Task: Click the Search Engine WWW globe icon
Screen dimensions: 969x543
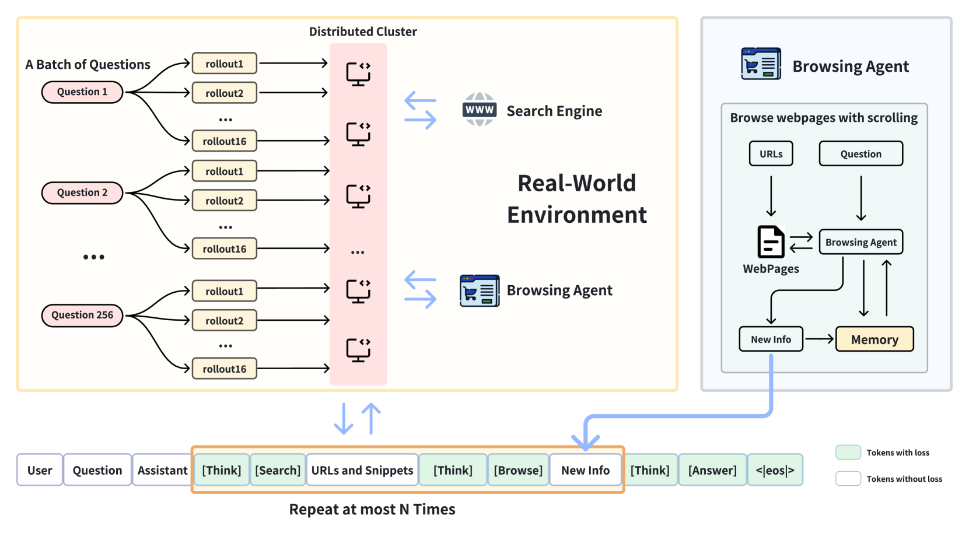Action: pos(480,110)
